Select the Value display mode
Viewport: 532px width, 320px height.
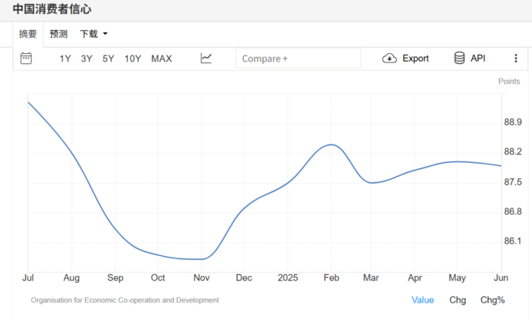coord(422,300)
